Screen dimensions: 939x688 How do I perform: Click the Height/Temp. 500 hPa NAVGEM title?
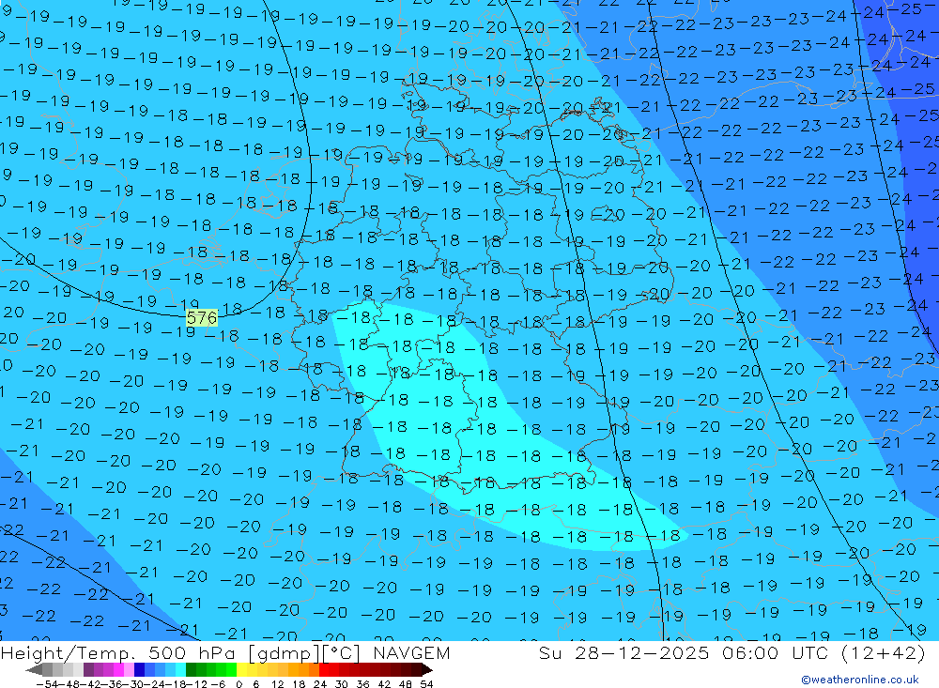(x=225, y=652)
